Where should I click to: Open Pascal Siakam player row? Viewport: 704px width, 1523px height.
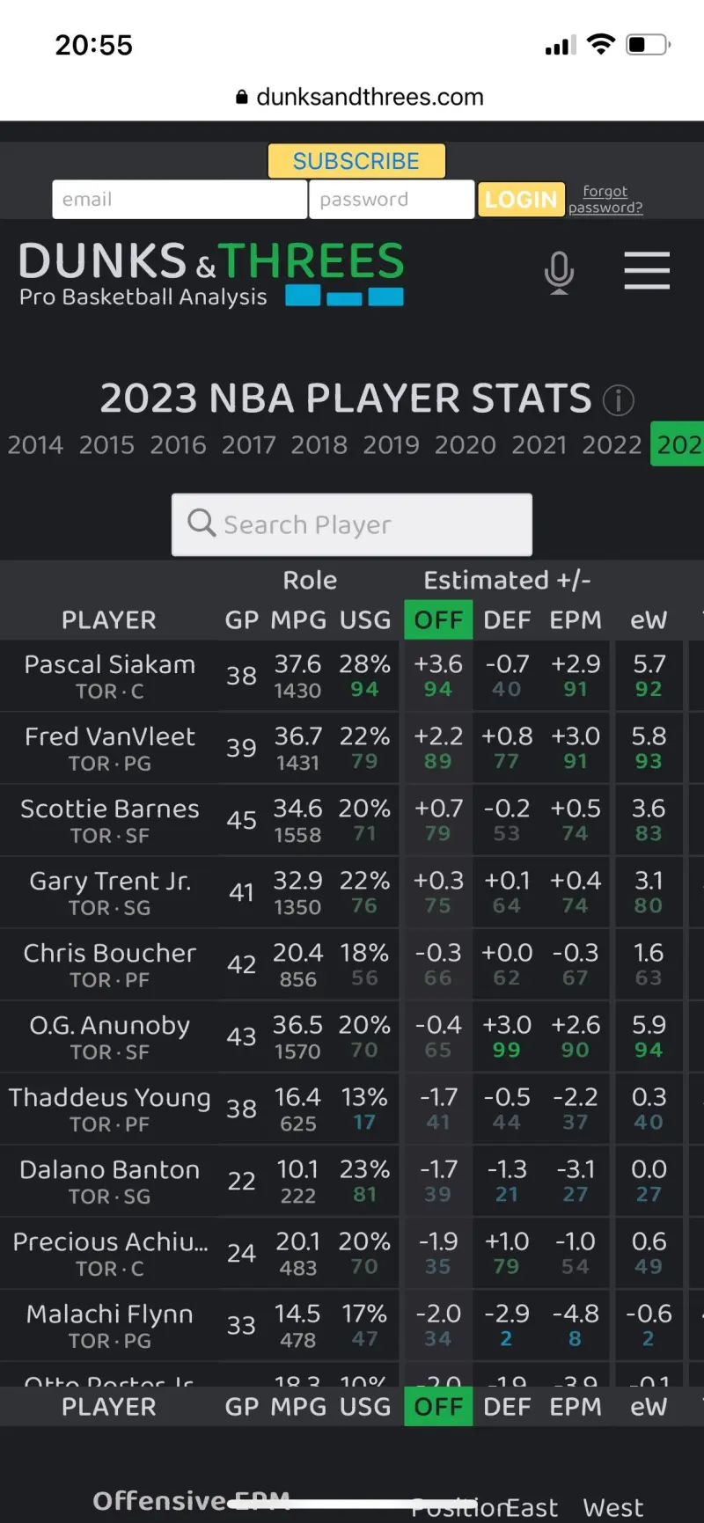[352, 676]
